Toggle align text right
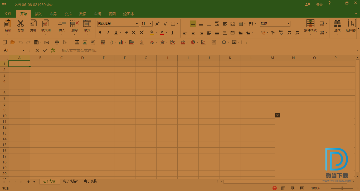Image resolution: width=360 pixels, height=191 pixels. click(201, 33)
